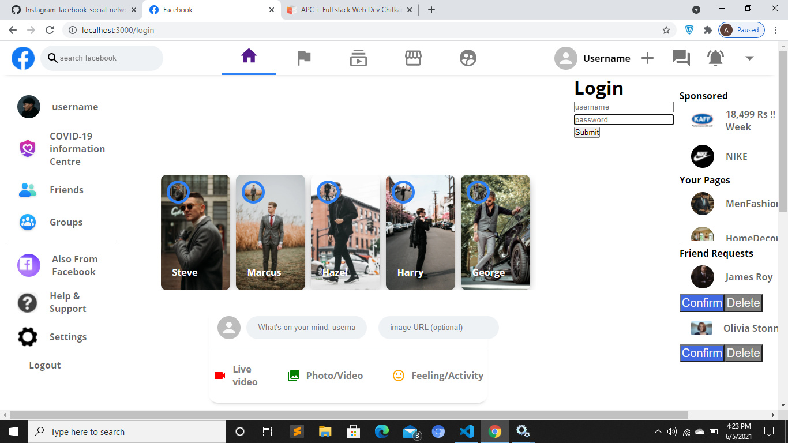Confirm James Roy's friend request

701,303
